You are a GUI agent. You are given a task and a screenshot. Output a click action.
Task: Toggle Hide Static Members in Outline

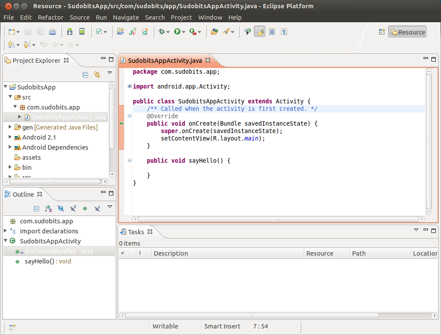73,209
